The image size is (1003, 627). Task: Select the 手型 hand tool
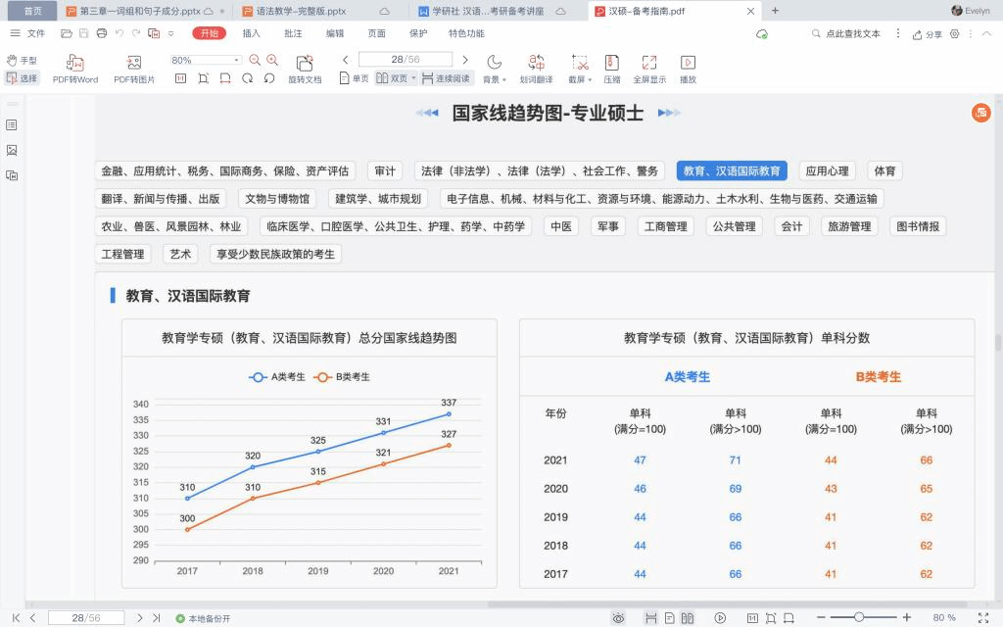point(22,60)
